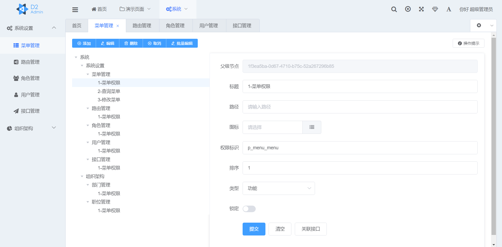Toggle fullscreen mode with the expand icon
502x247 pixels.
421,9
